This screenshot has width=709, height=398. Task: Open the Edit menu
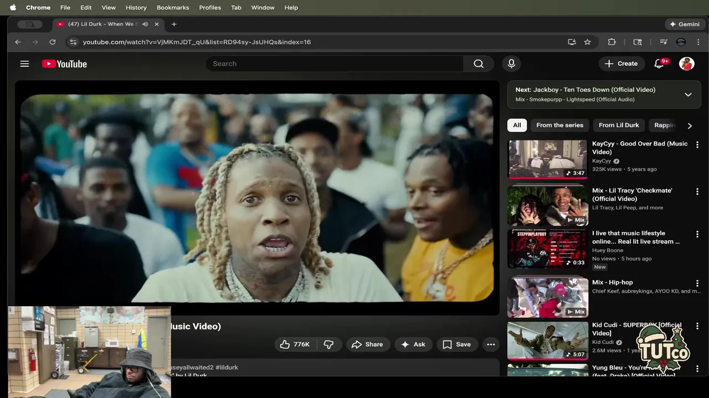coord(86,8)
